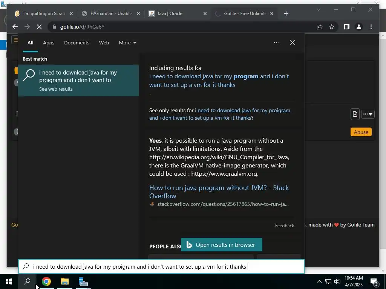386x289 pixels.
Task: Click the Chrome back arrow
Action: 15,27
